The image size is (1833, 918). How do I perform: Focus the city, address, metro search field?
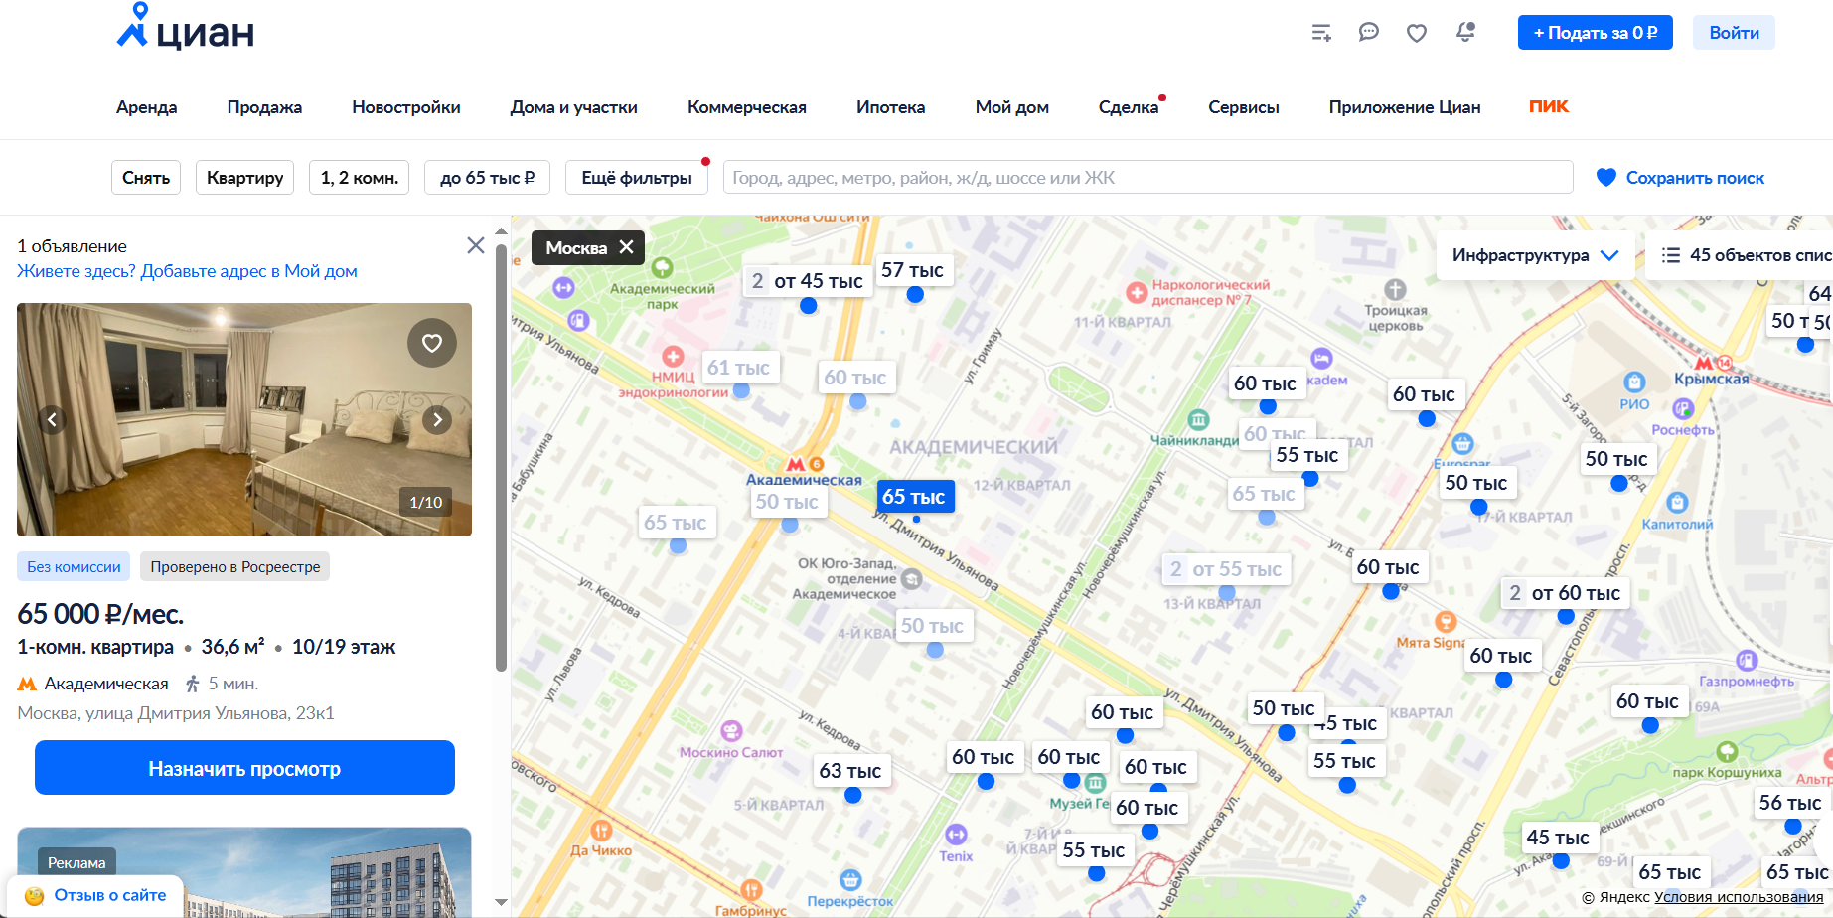coord(1147,178)
